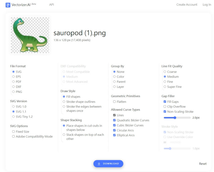
Task: Select Coarse line fit quality
Action: (x=165, y=72)
